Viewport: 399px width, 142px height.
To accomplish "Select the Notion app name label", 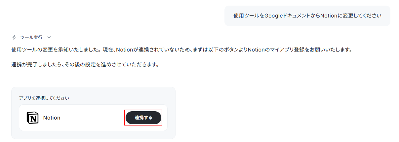I will (x=52, y=118).
